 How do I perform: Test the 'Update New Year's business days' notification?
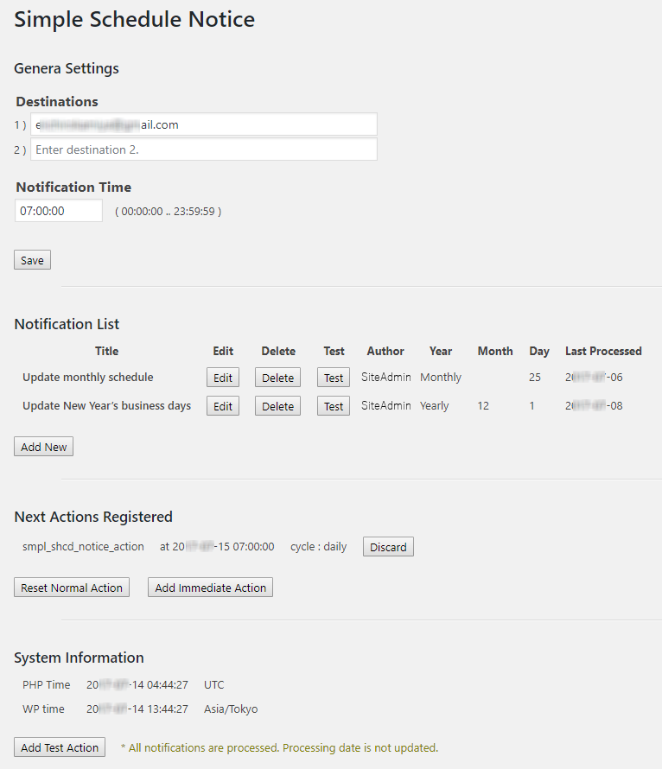(x=334, y=406)
